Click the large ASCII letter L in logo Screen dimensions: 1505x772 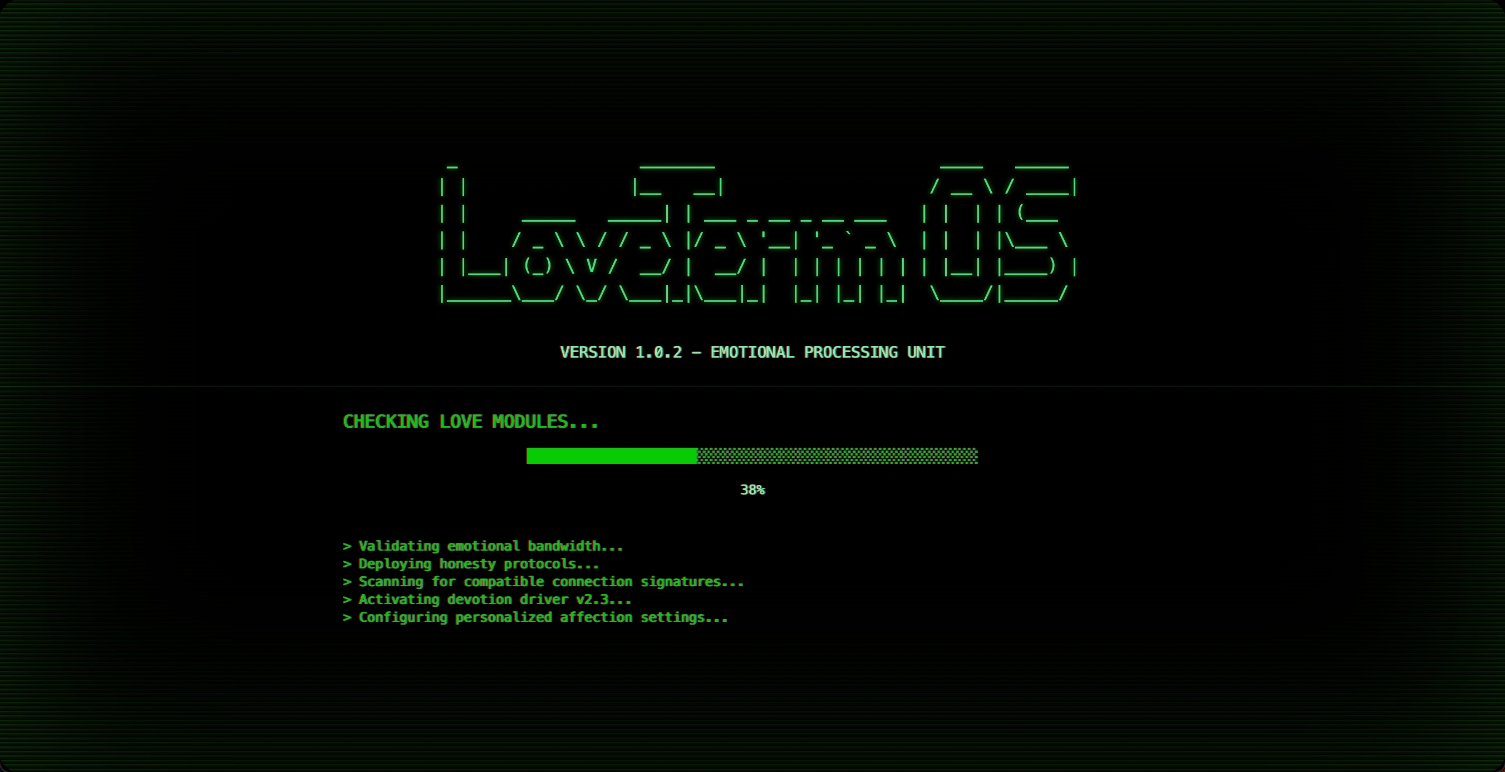pos(454,239)
